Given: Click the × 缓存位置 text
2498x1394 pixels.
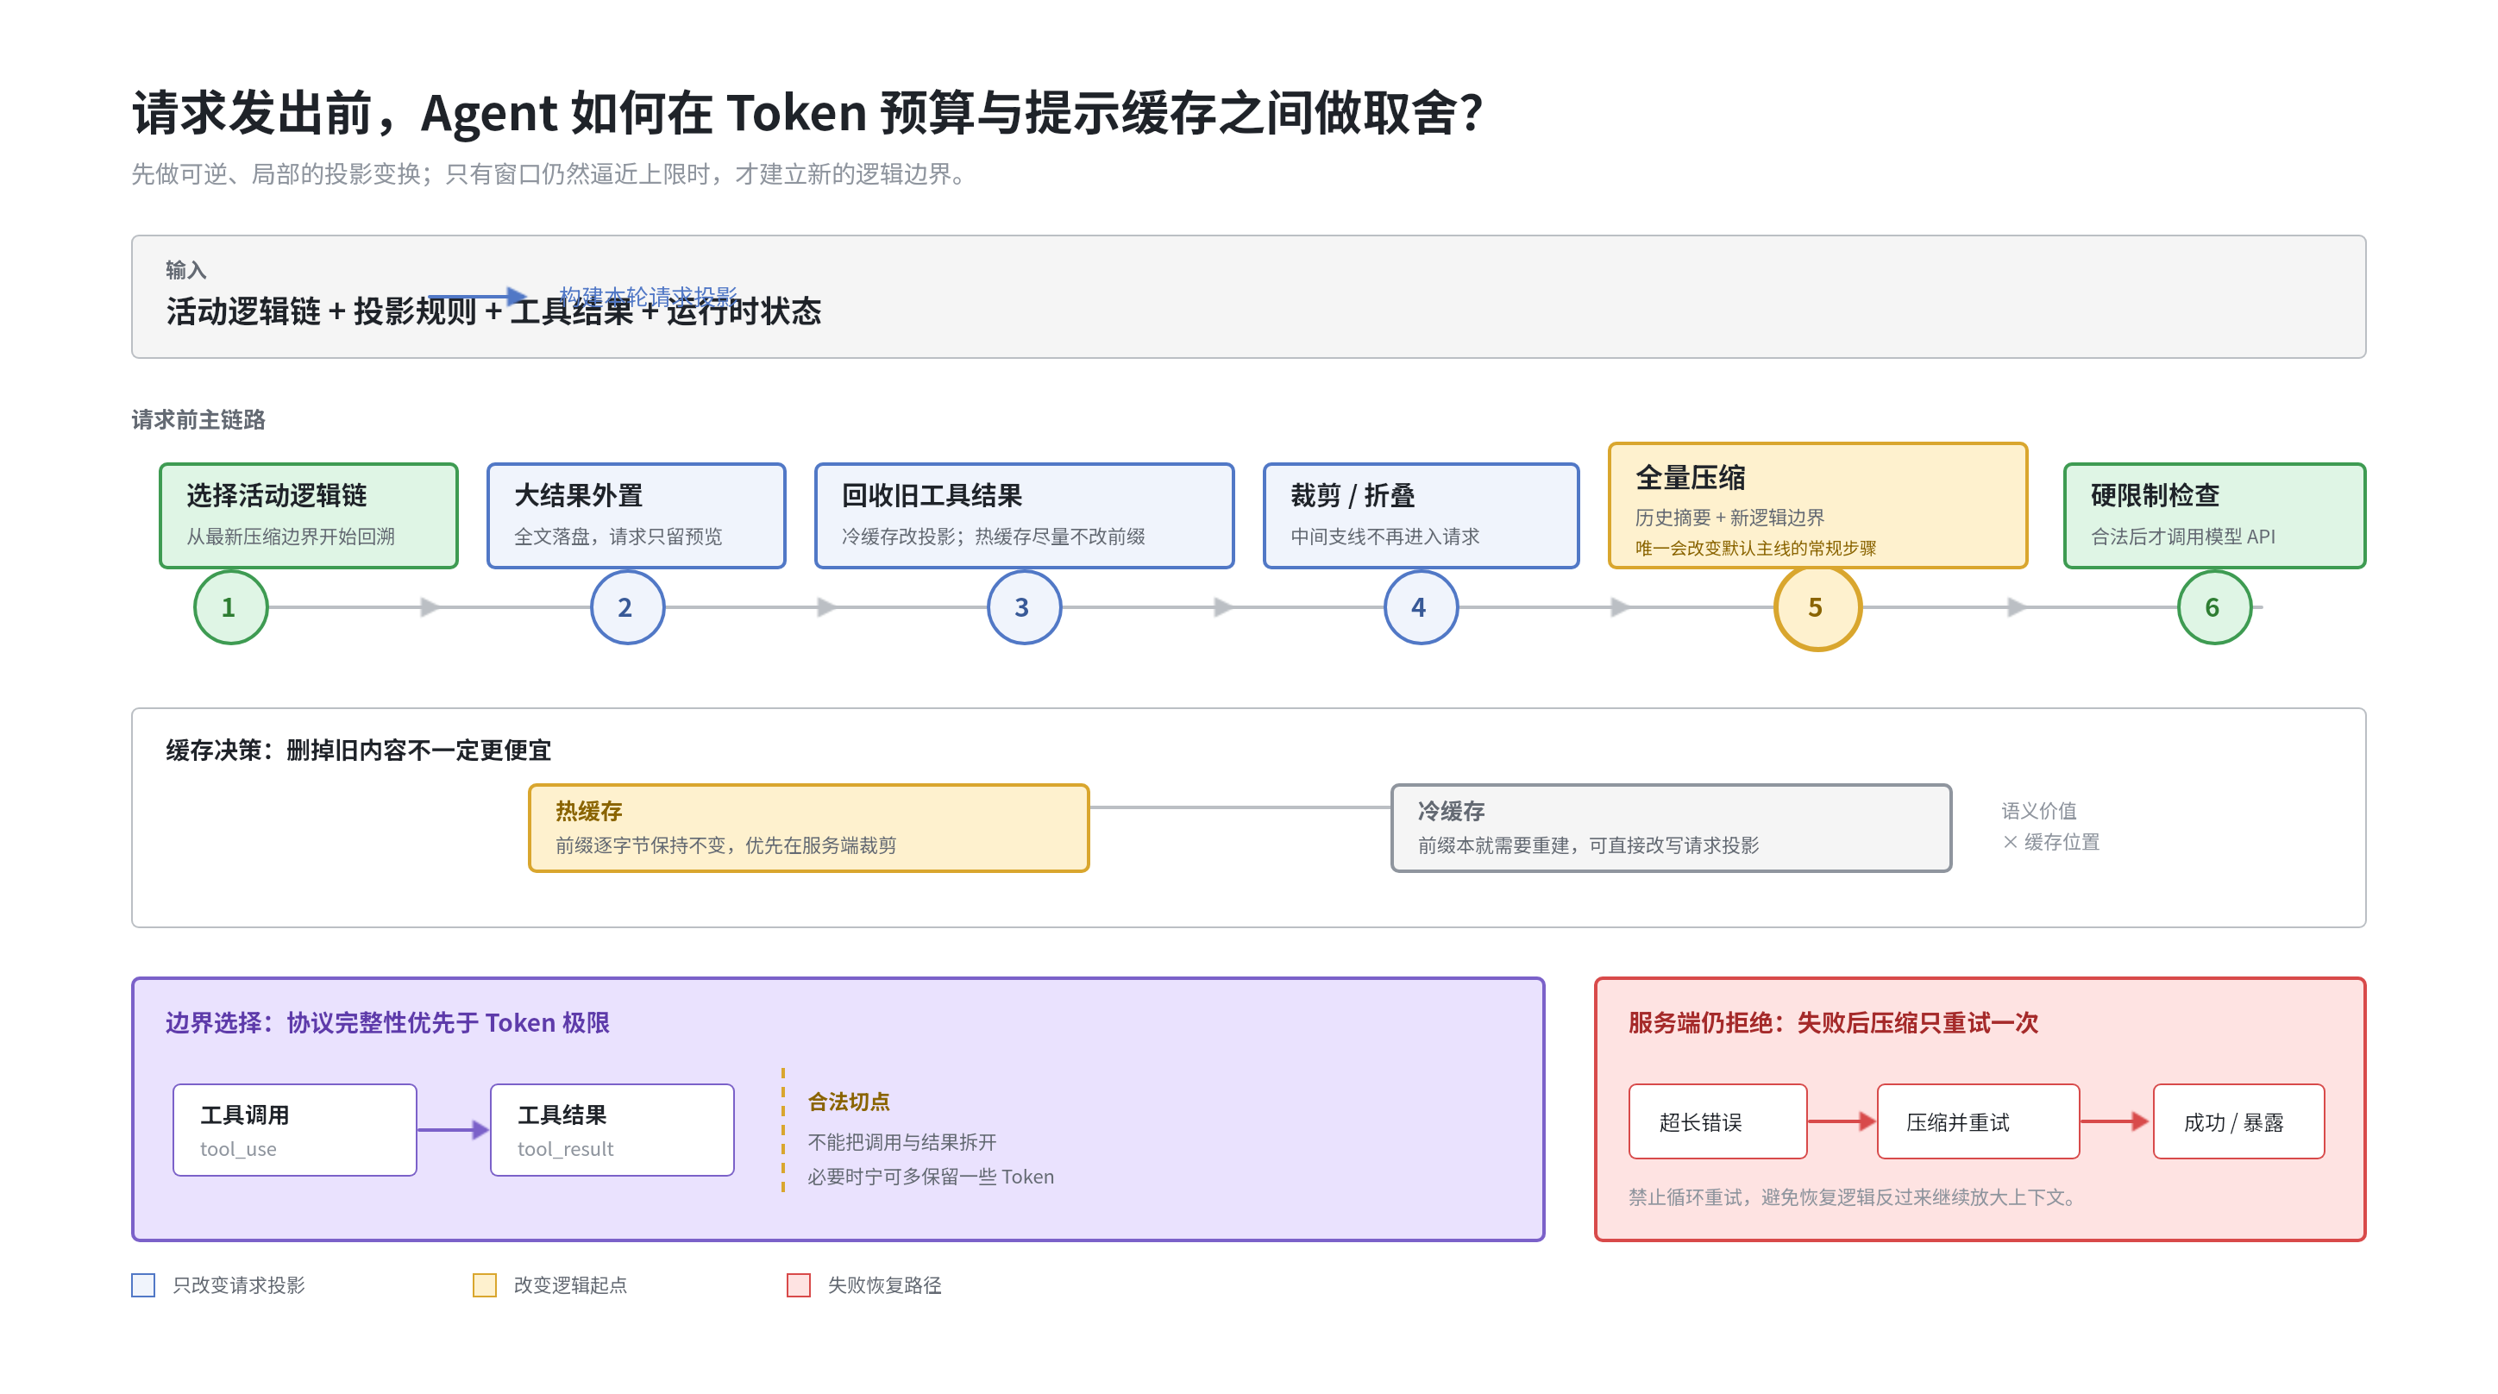Looking at the screenshot, I should (x=2051, y=841).
